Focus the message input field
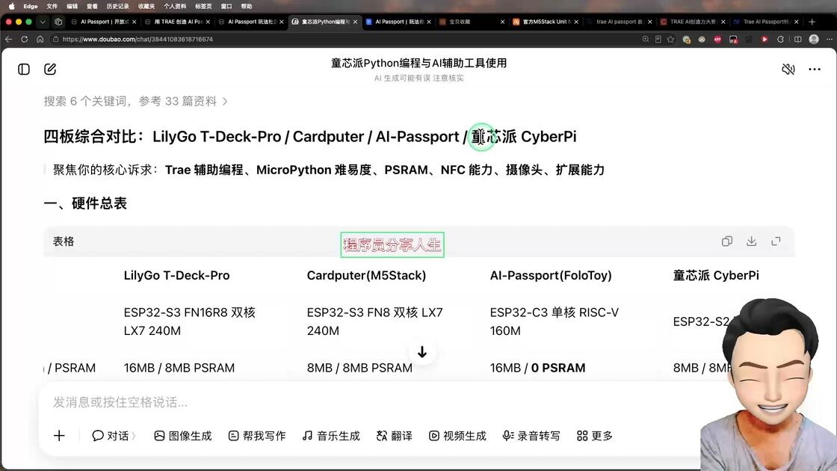837x471 pixels. [x=368, y=402]
